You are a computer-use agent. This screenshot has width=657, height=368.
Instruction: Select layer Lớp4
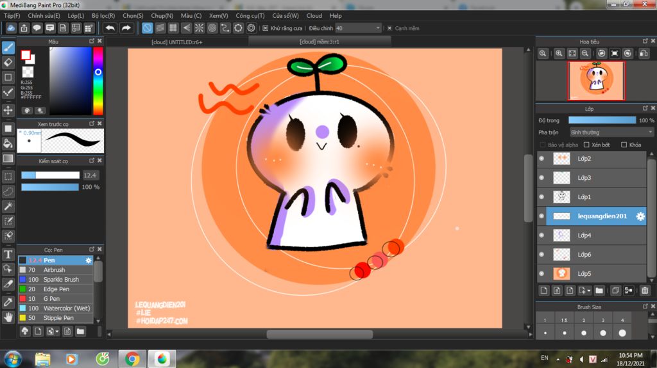(x=592, y=236)
